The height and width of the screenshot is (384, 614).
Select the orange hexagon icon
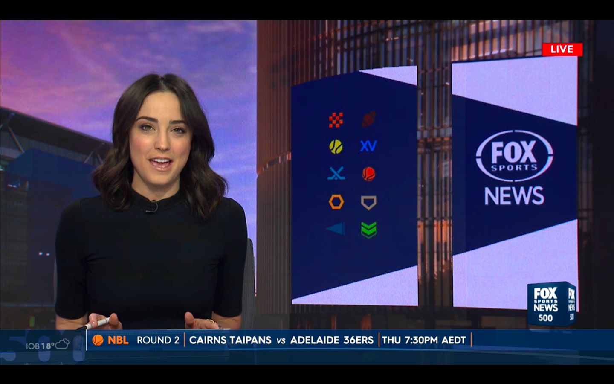tap(336, 201)
